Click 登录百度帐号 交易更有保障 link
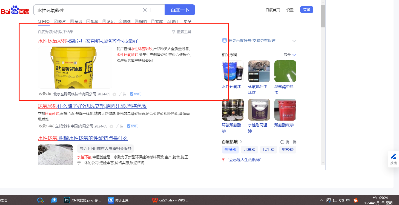Image resolution: width=399 pixels, height=205 pixels. point(252,41)
